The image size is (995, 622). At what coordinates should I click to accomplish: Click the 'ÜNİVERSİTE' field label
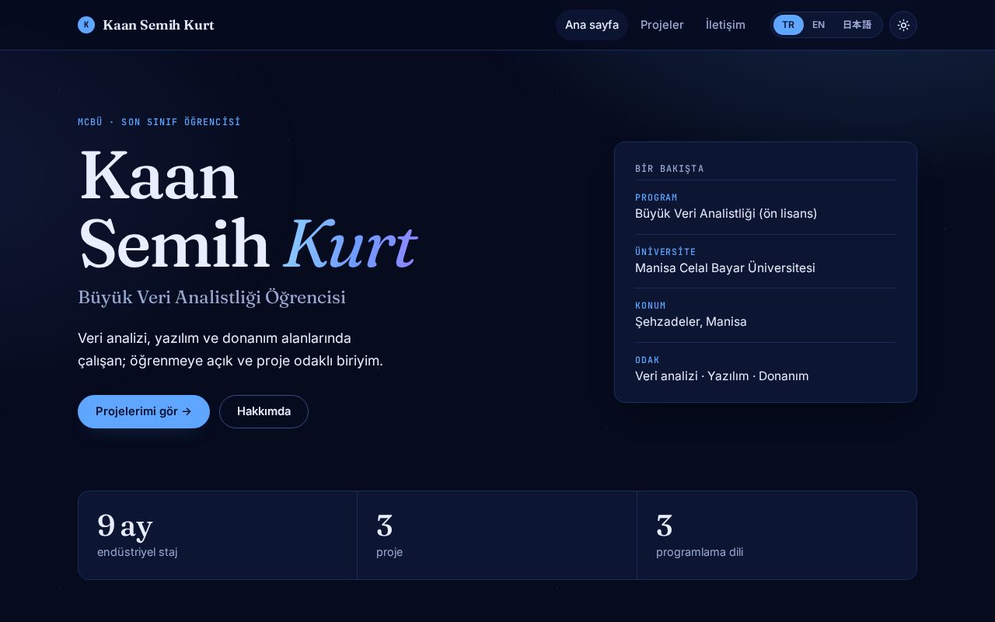pyautogui.click(x=665, y=252)
